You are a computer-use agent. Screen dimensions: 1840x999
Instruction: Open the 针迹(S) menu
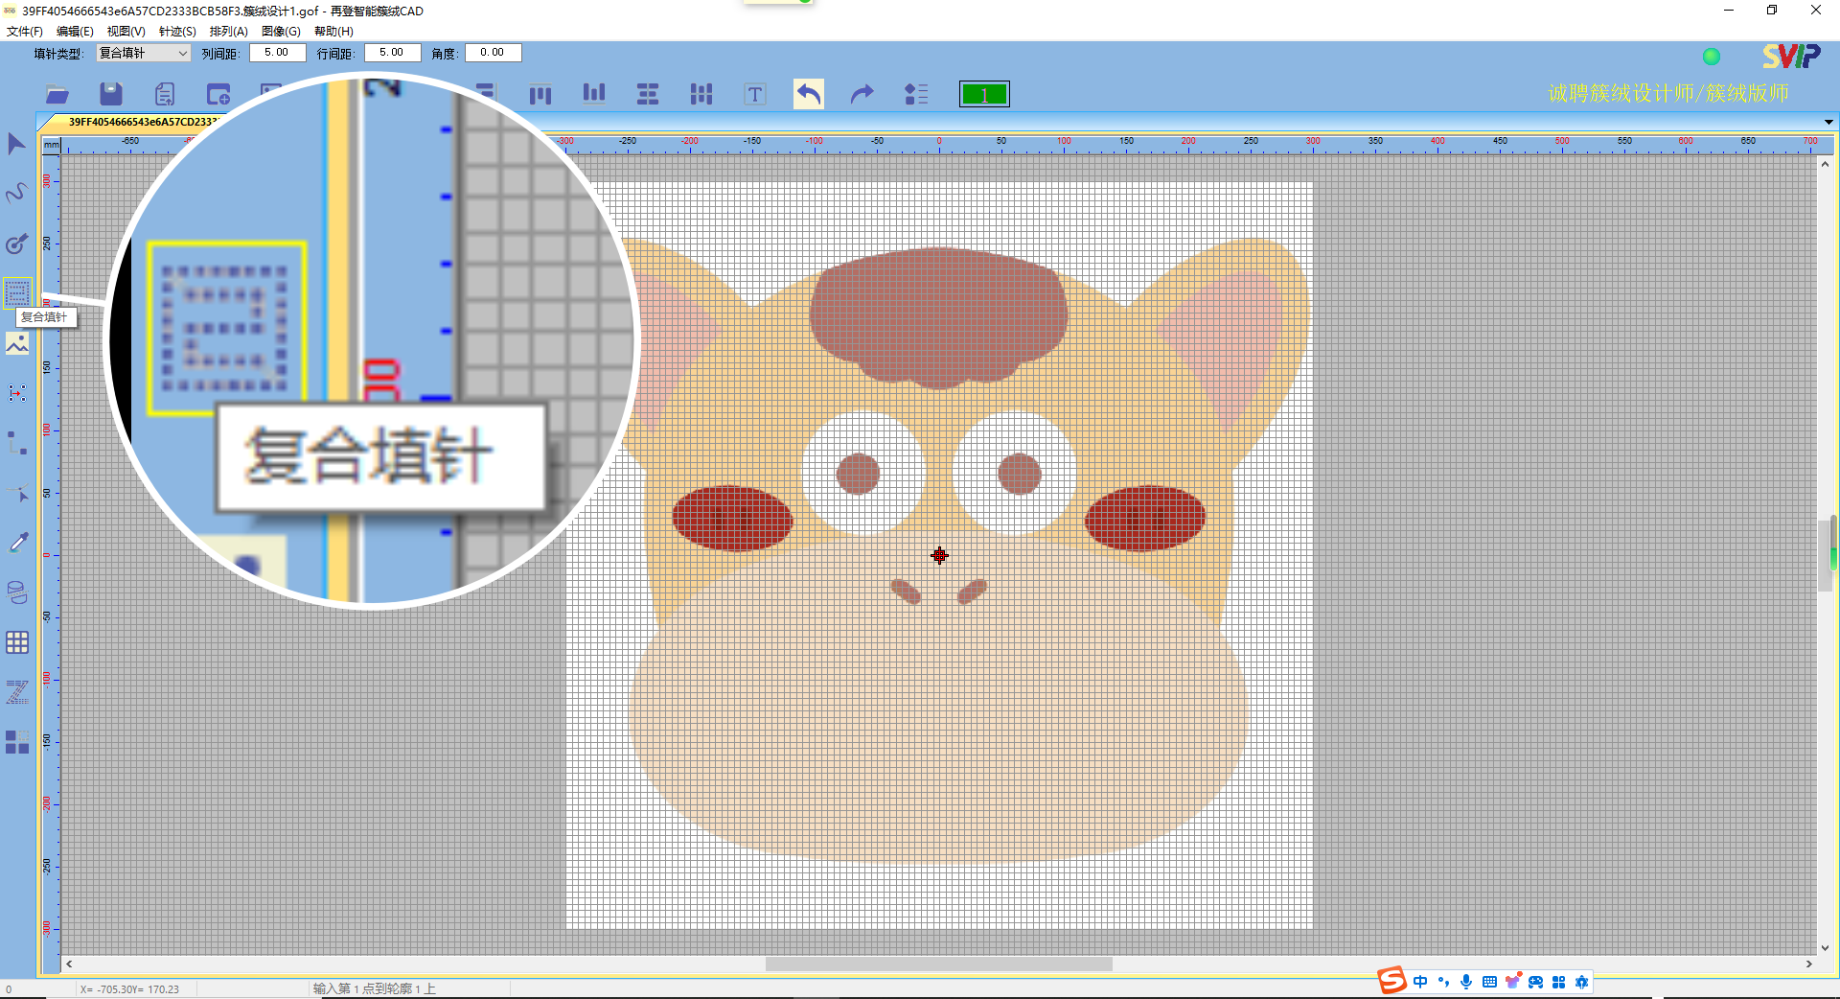[x=177, y=32]
